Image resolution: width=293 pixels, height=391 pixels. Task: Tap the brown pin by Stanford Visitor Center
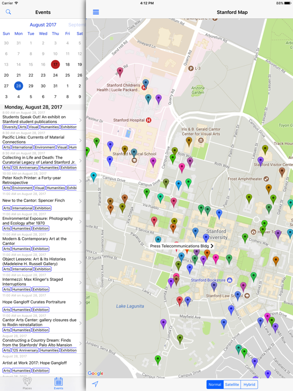[282, 172]
